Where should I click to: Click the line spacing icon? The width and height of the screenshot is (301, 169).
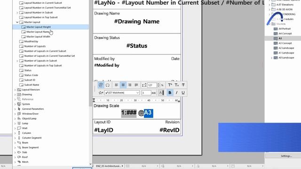[x=144, y=85]
